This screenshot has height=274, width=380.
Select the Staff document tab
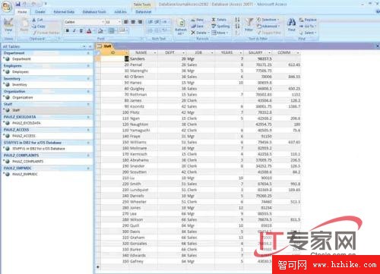pyautogui.click(x=105, y=46)
